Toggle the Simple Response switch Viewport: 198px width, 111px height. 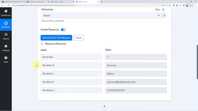pyautogui.click(x=63, y=30)
